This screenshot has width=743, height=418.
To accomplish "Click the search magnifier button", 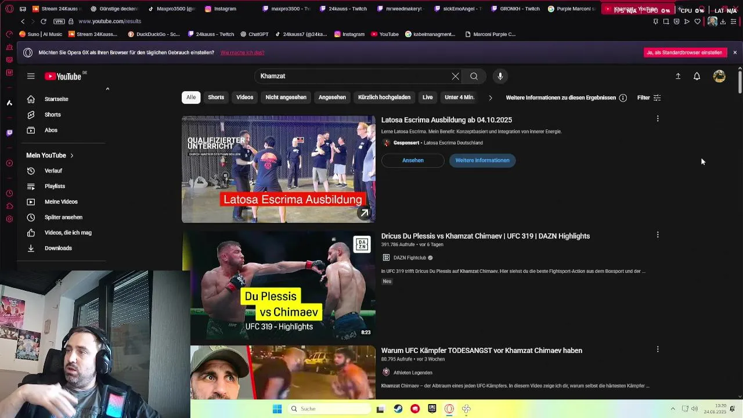I will [474, 76].
